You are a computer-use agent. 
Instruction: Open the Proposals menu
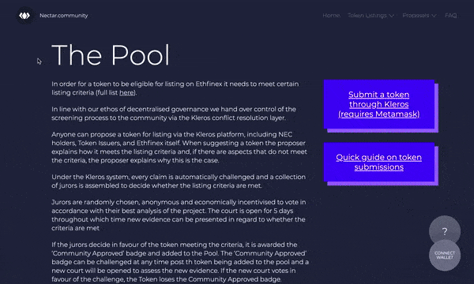(x=416, y=16)
